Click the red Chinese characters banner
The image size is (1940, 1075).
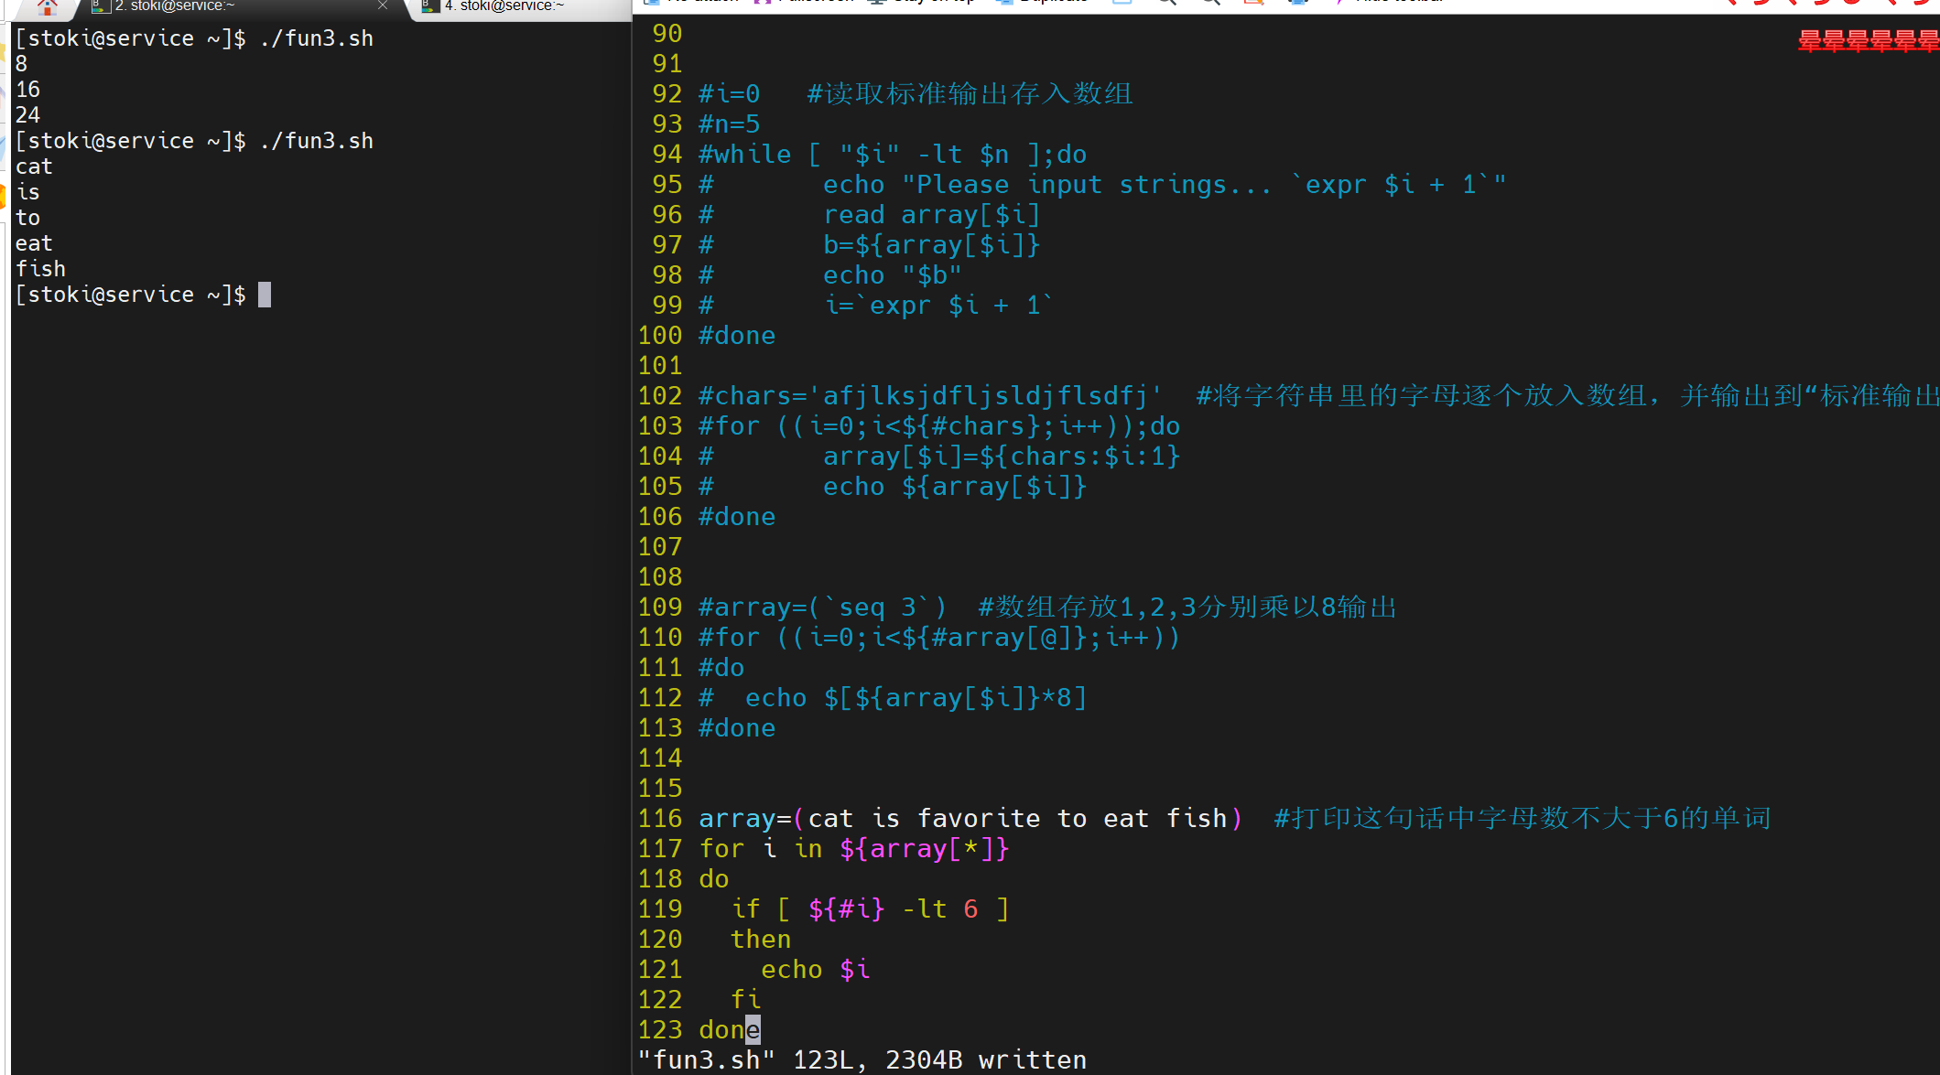pos(1868,41)
